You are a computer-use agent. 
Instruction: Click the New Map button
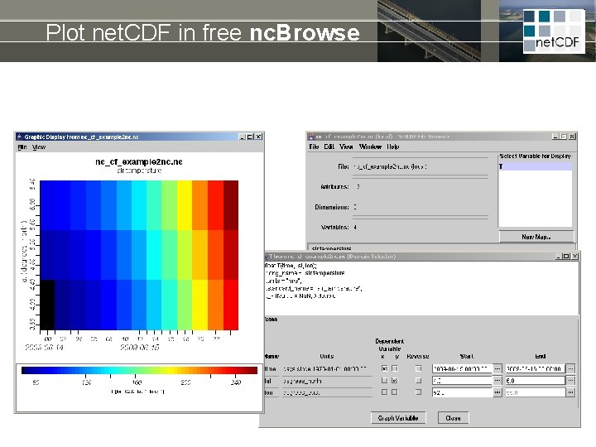536,237
